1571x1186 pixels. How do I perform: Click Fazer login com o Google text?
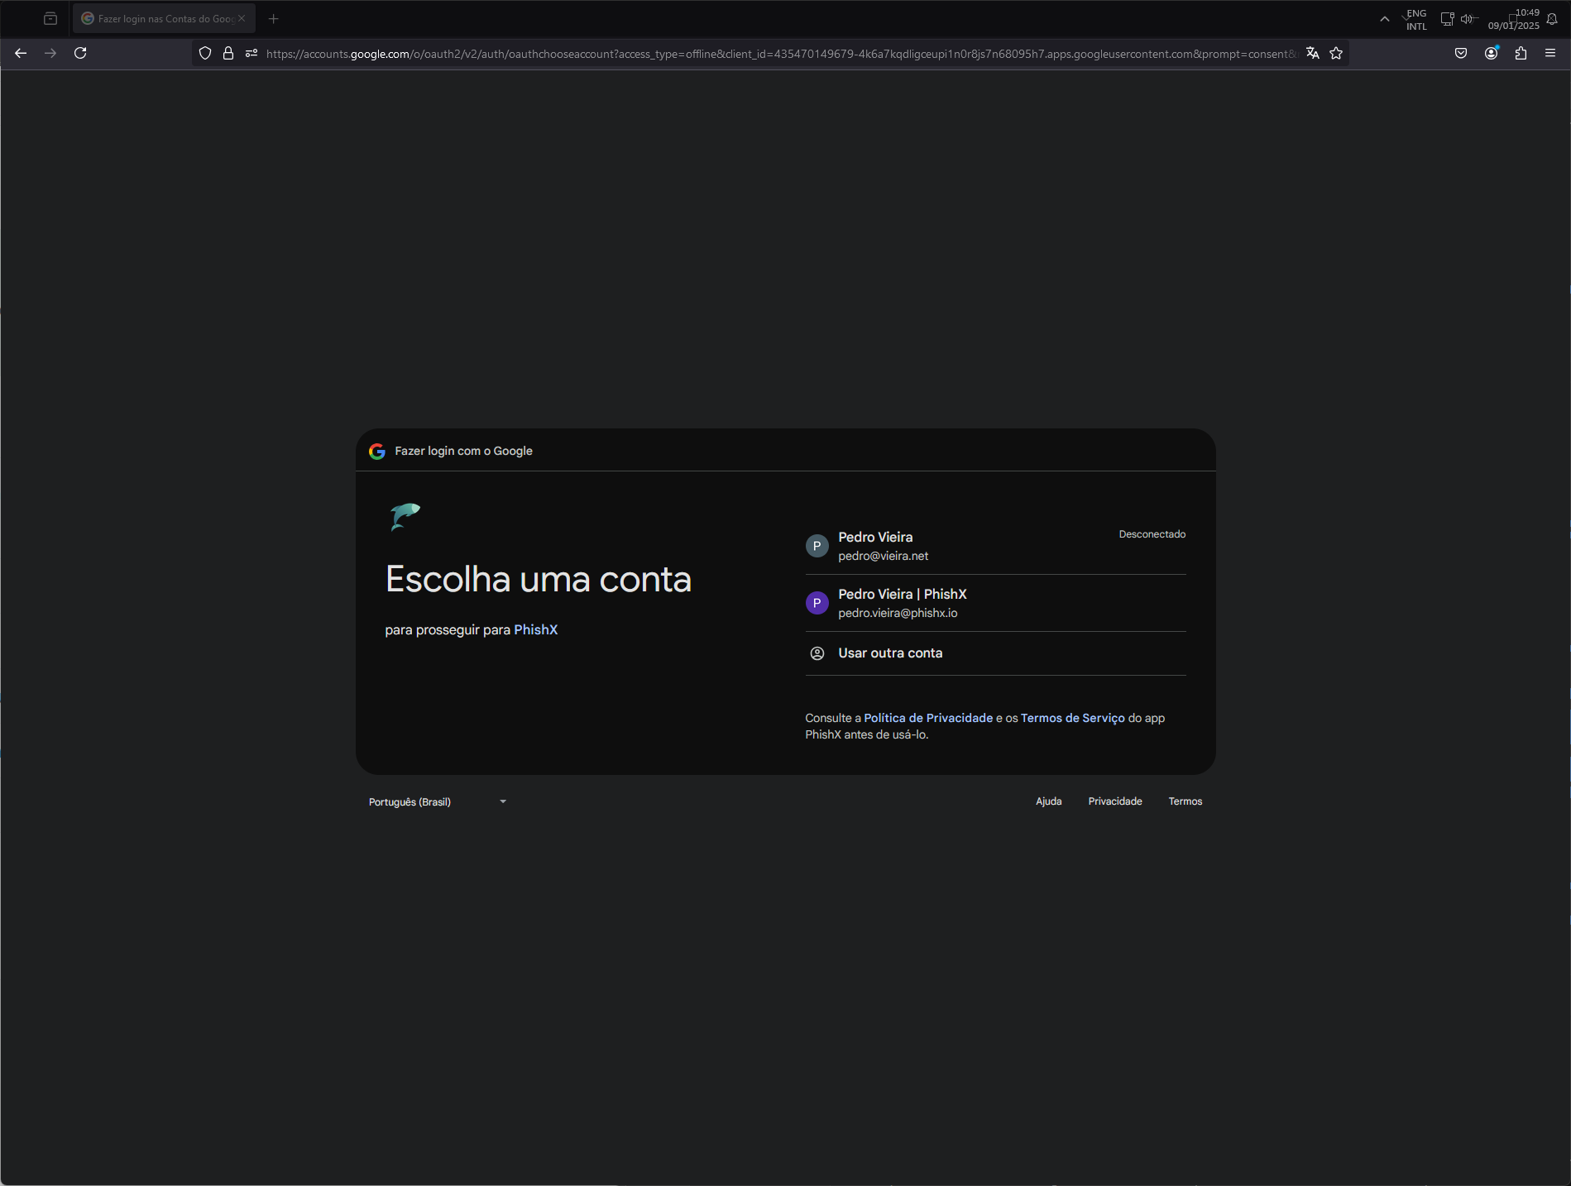463,451
